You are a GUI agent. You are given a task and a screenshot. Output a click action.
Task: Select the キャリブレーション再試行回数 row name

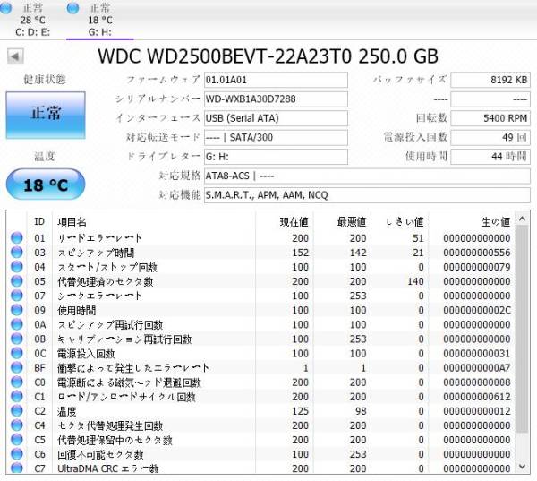click(x=124, y=339)
